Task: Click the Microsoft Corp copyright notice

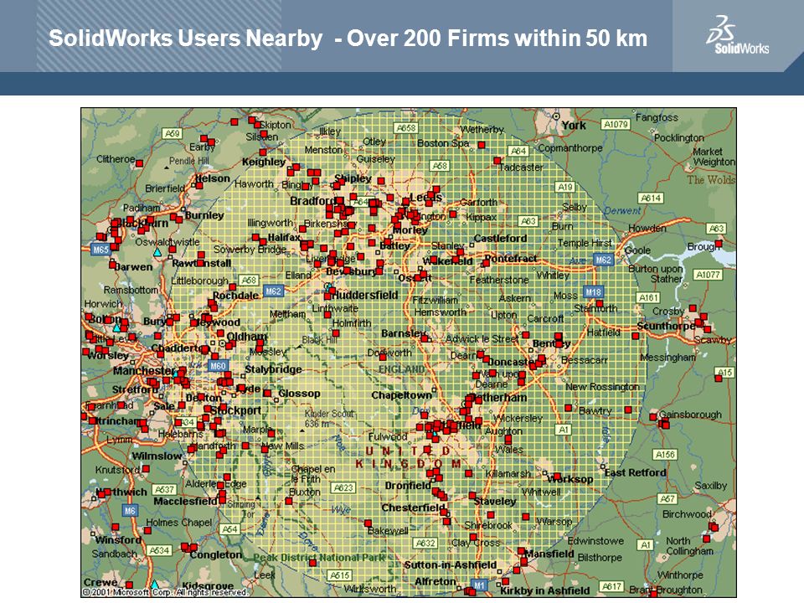Action: click(x=165, y=592)
